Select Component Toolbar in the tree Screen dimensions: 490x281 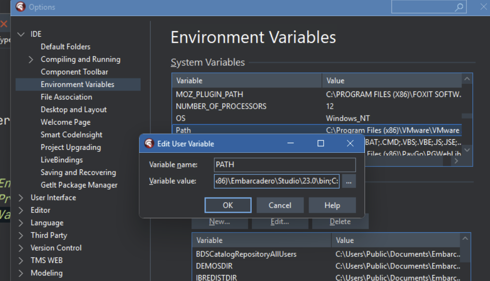click(x=74, y=72)
